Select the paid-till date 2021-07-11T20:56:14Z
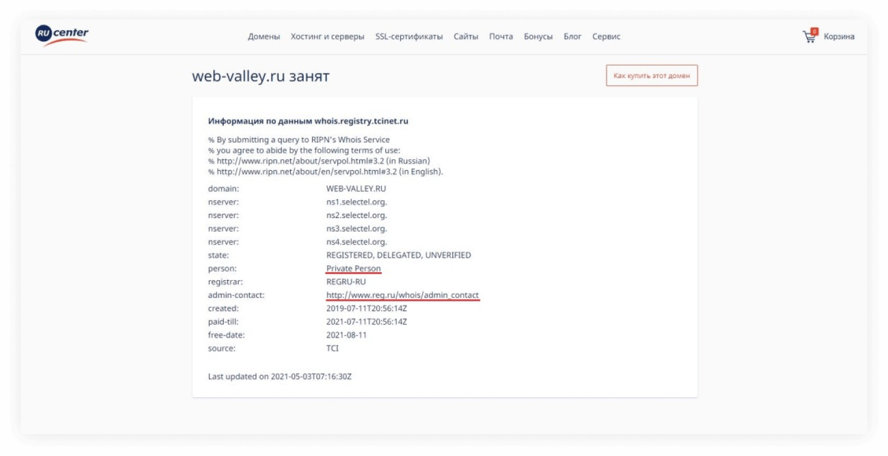Image resolution: width=888 pixels, height=456 pixels. pos(366,322)
